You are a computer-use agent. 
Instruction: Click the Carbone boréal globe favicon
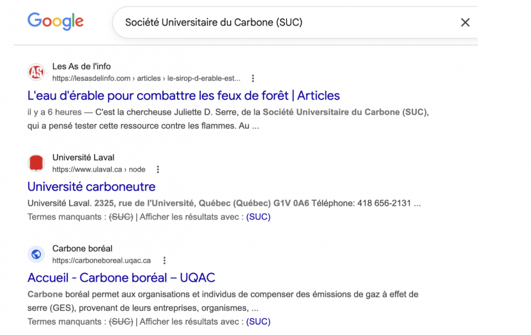click(36, 254)
